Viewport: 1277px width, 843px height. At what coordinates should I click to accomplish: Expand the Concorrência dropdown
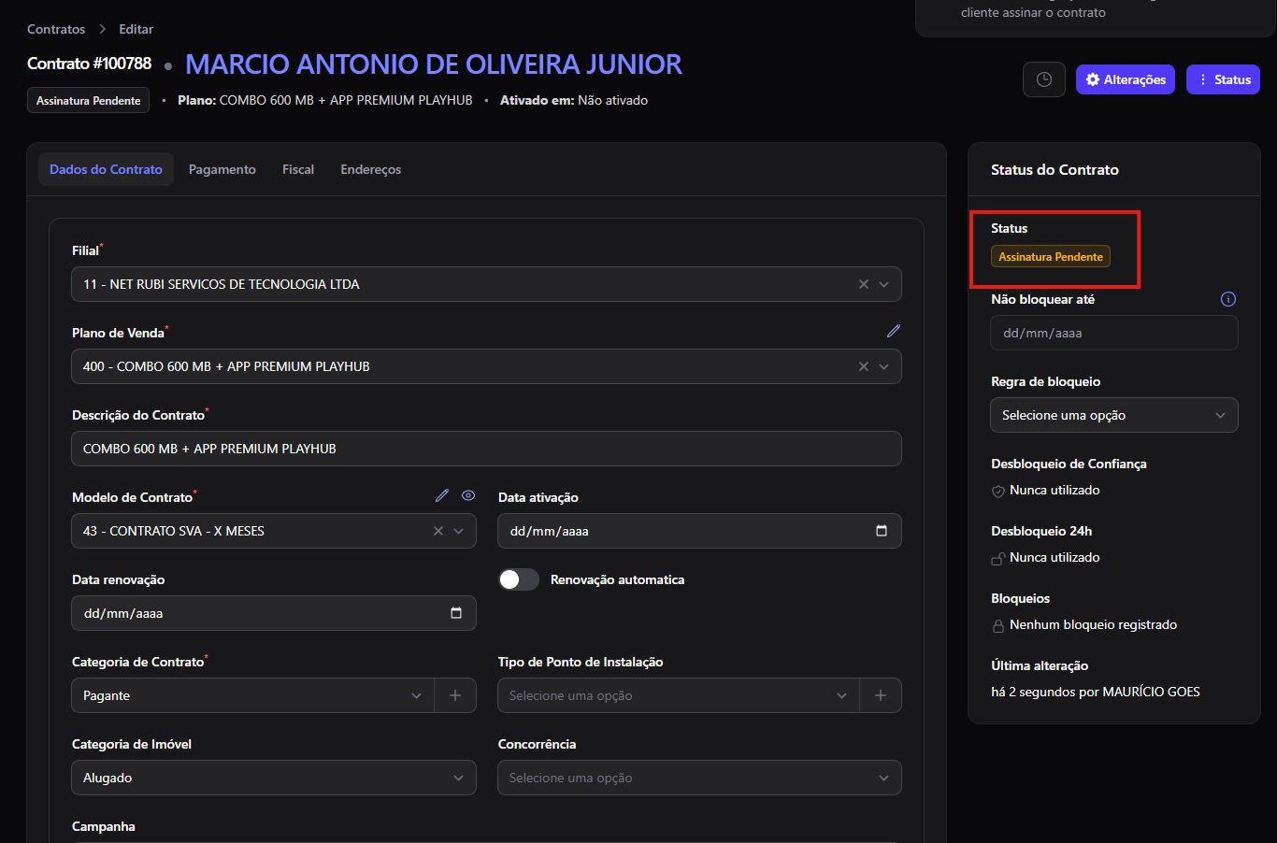click(x=700, y=778)
